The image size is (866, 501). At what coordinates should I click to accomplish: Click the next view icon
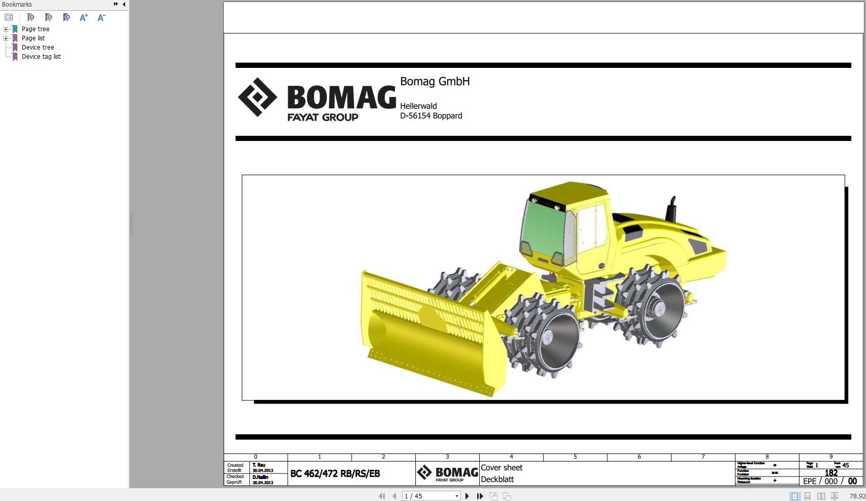[x=507, y=496]
